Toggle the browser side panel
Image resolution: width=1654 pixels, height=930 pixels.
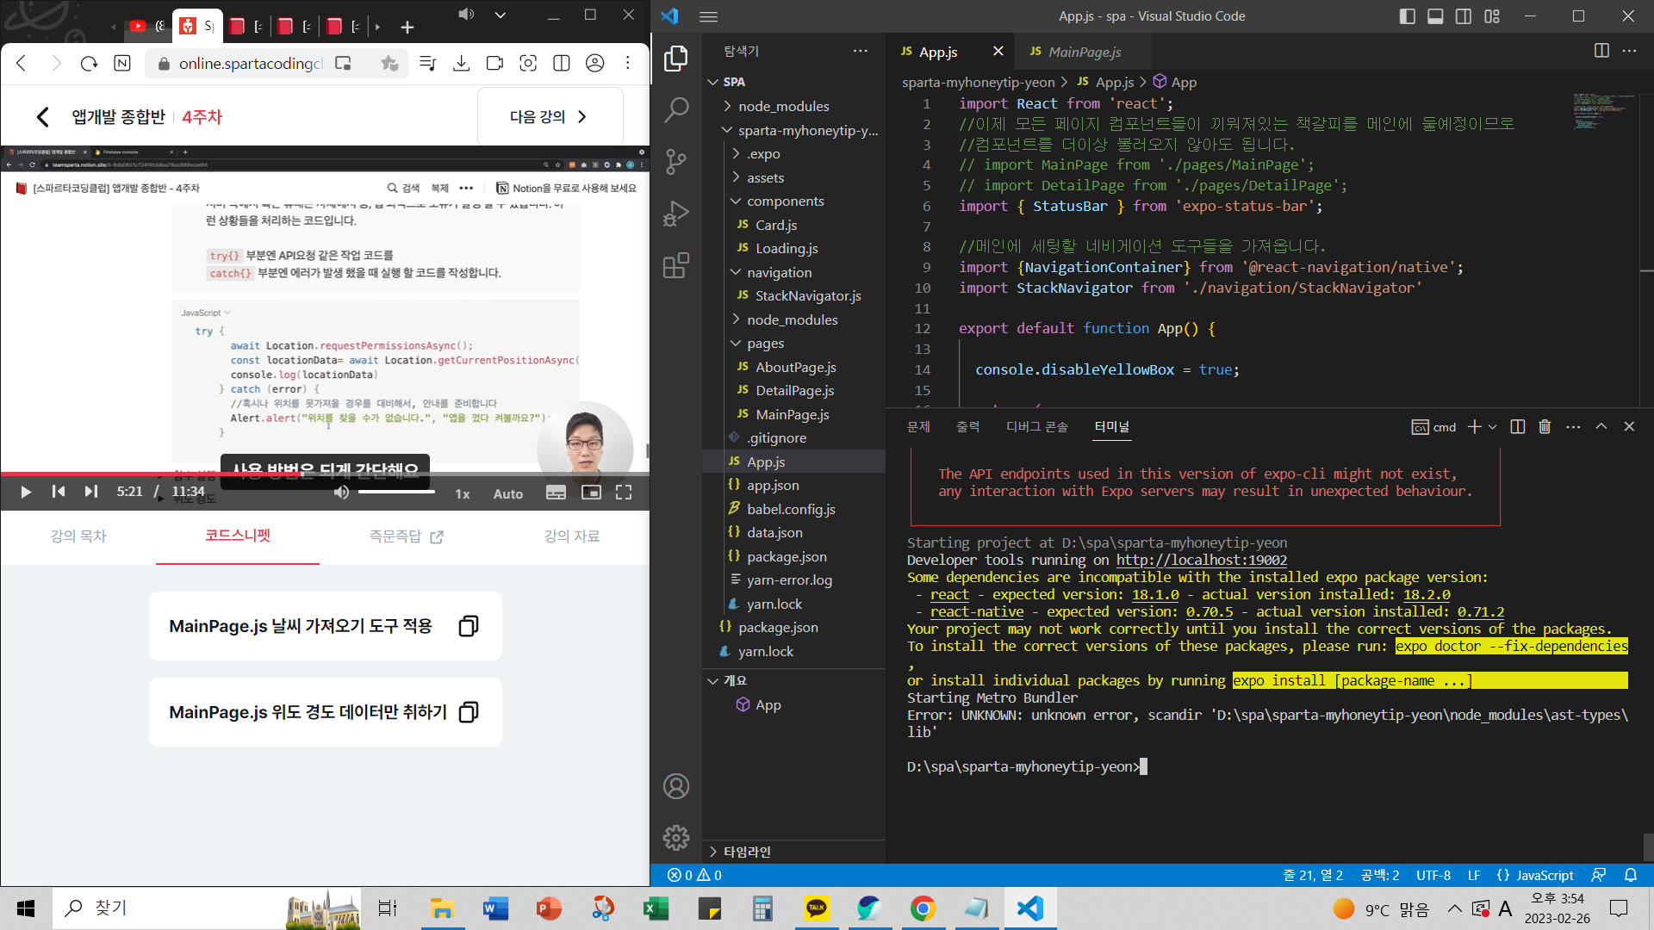561,63
